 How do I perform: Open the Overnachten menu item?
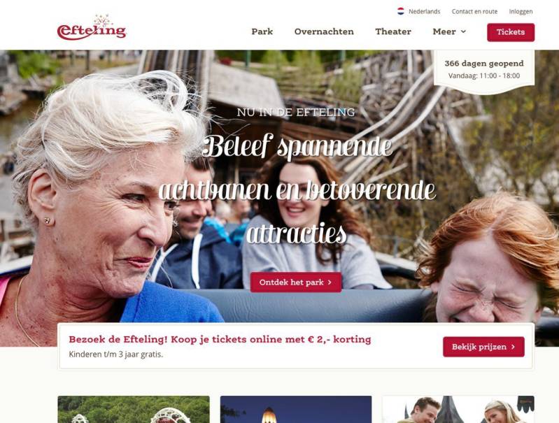coord(324,31)
